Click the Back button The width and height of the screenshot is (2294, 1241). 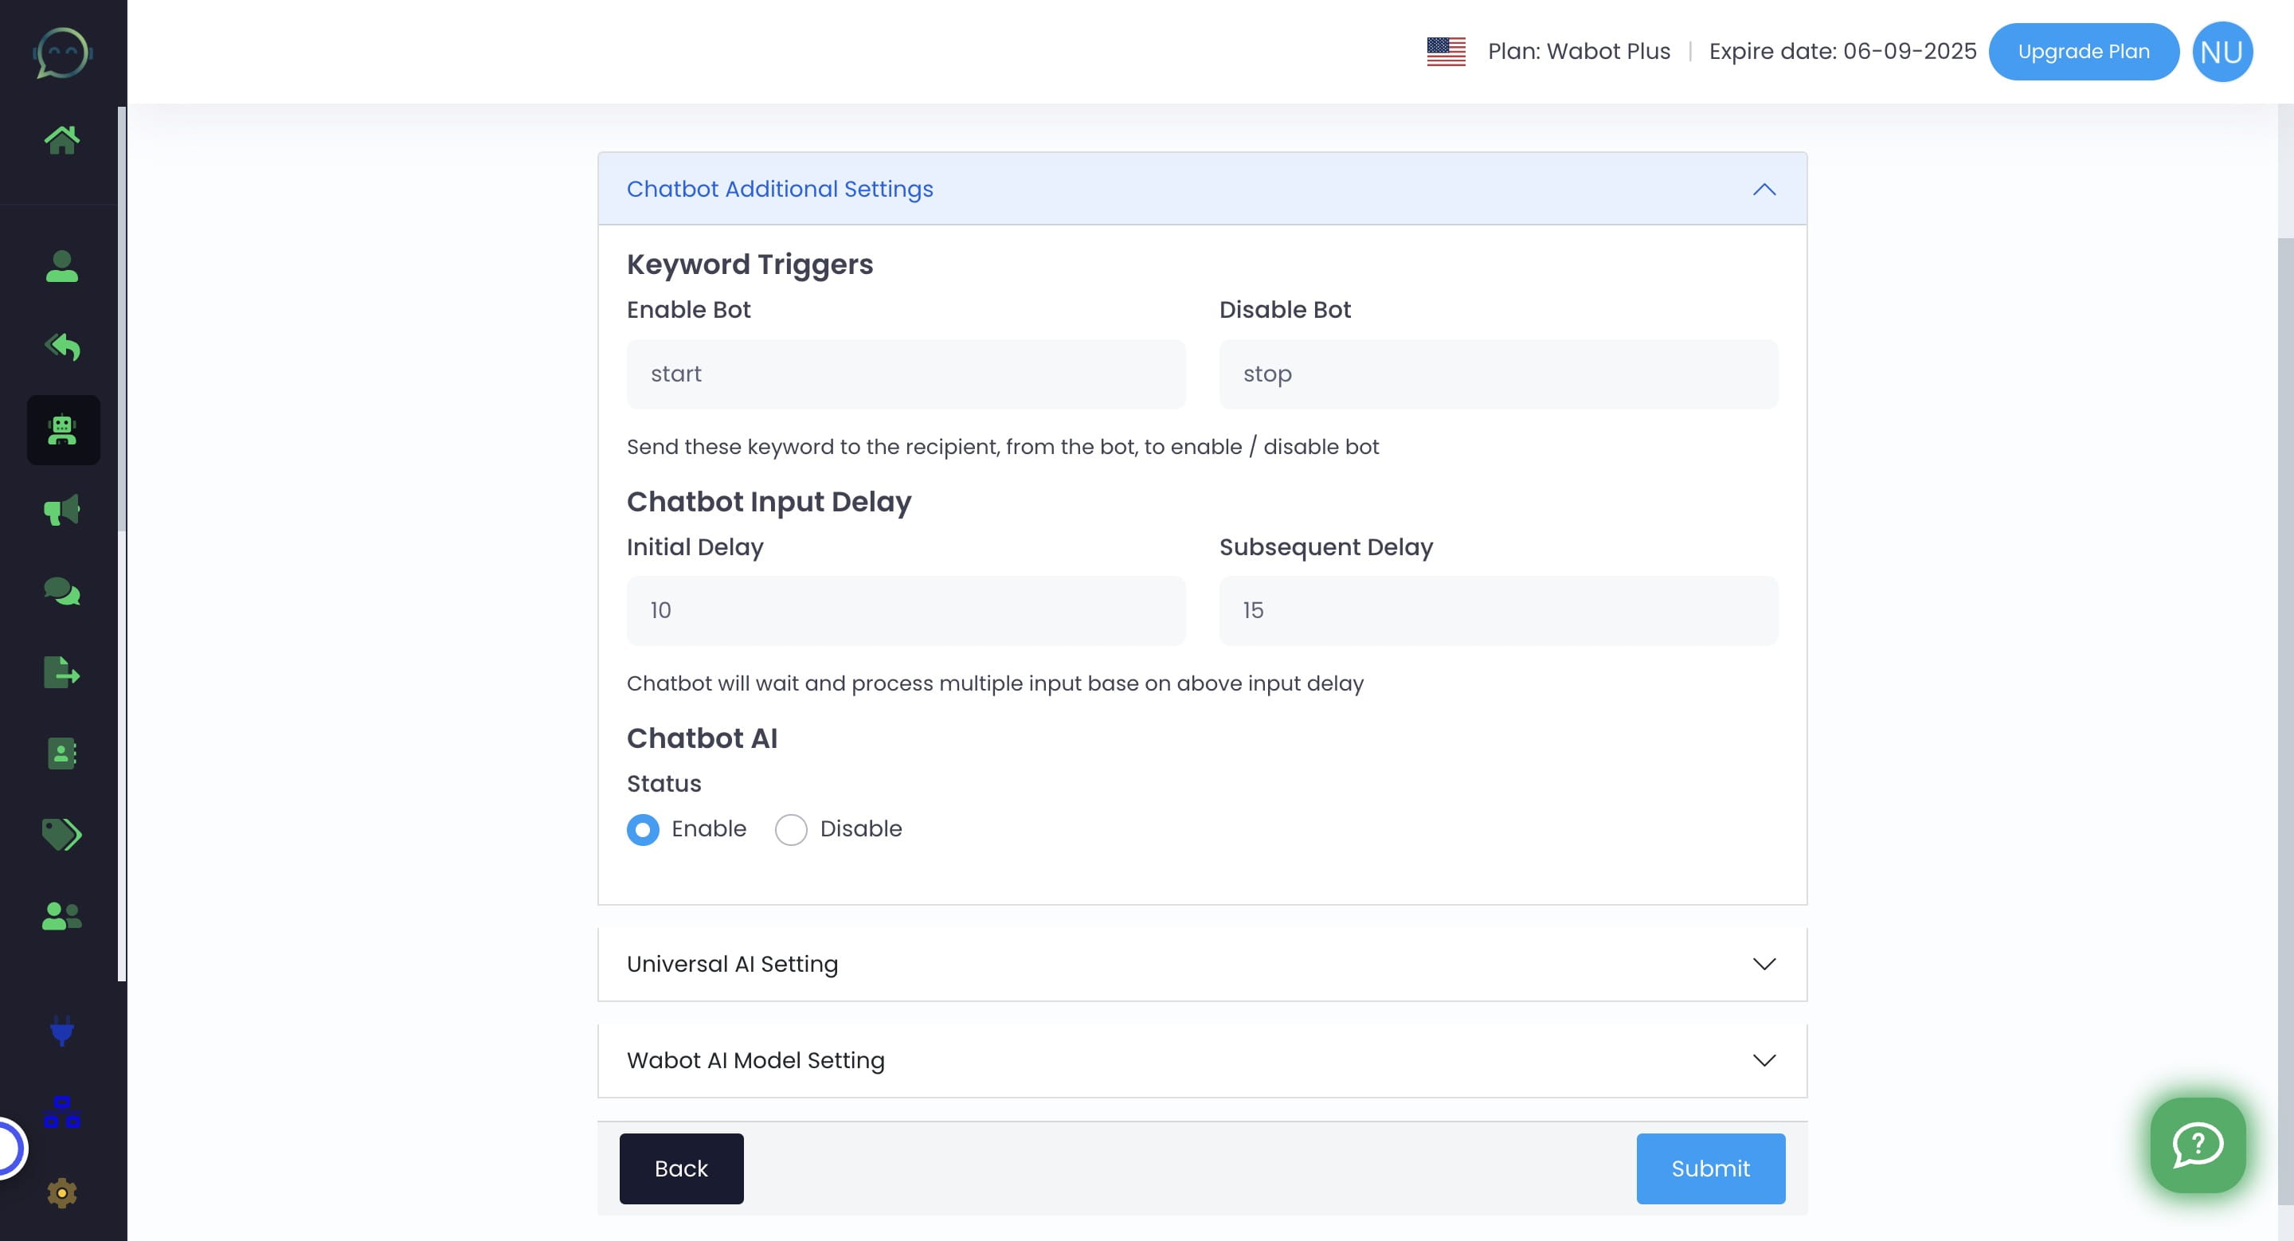coord(681,1169)
